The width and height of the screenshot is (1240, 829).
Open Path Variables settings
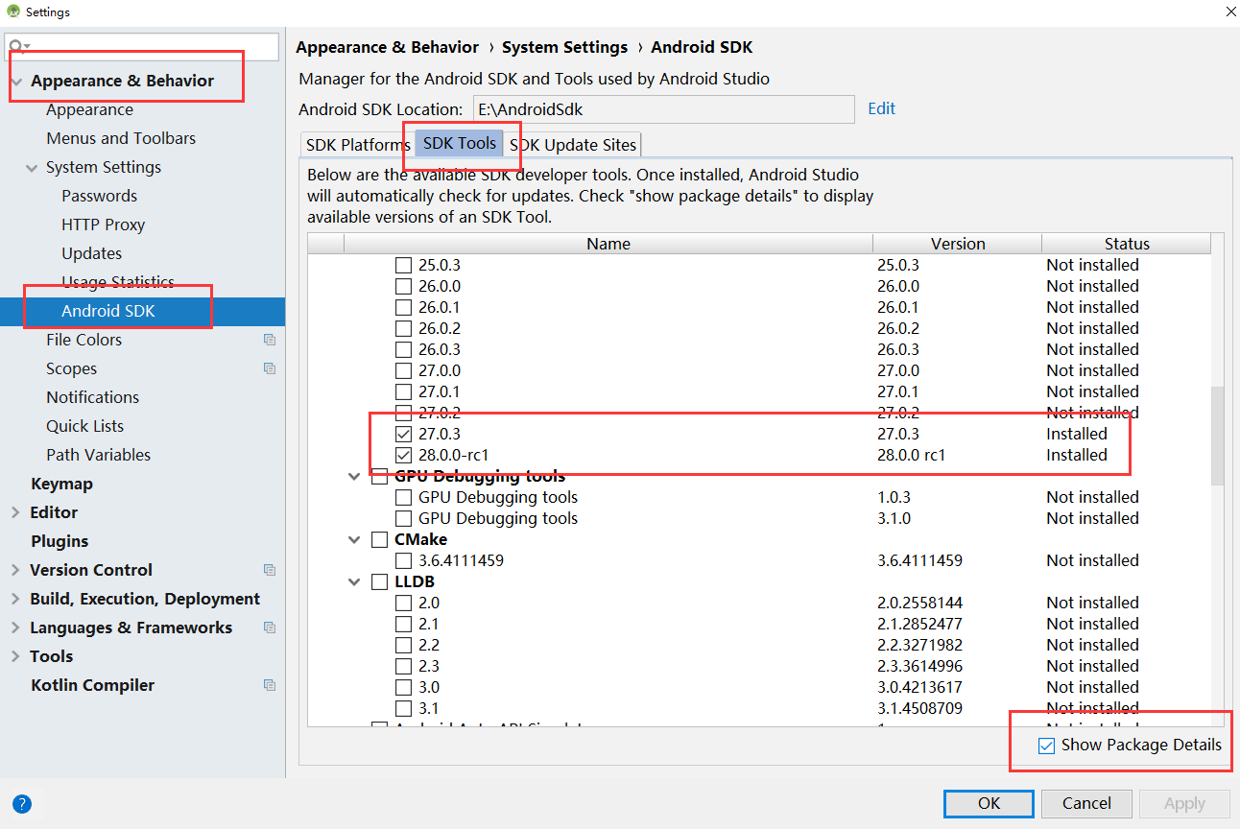[x=98, y=455]
